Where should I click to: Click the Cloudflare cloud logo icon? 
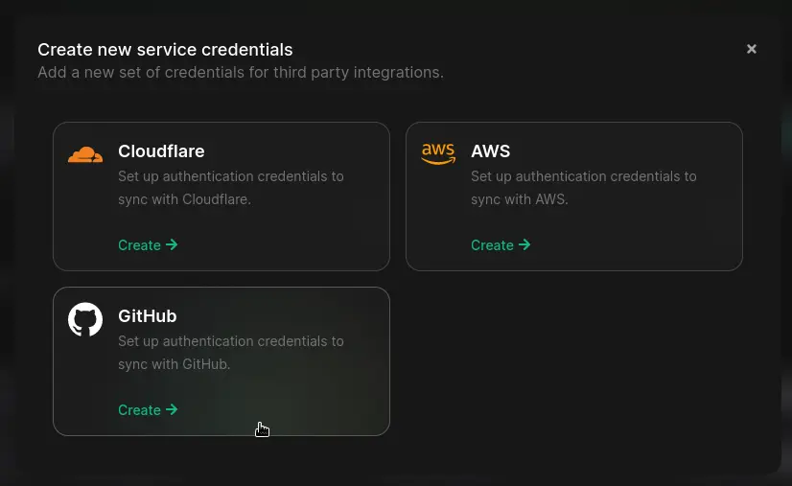coord(85,154)
